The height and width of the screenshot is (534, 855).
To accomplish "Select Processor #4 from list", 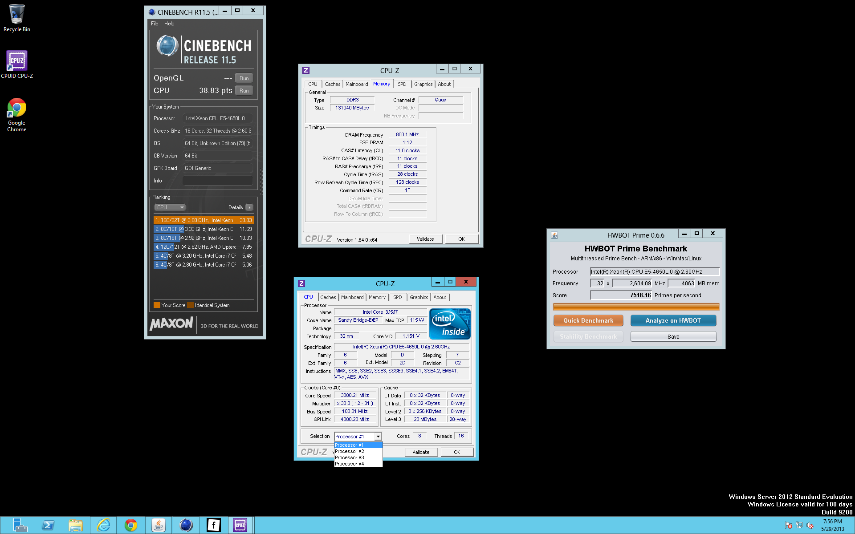I will pyautogui.click(x=358, y=464).
